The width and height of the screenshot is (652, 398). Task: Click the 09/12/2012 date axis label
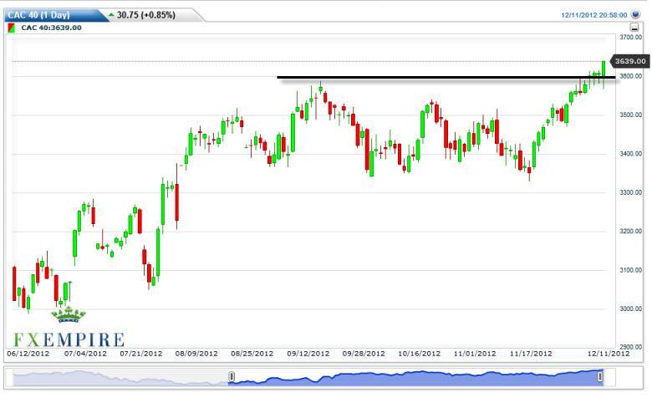[x=304, y=354]
